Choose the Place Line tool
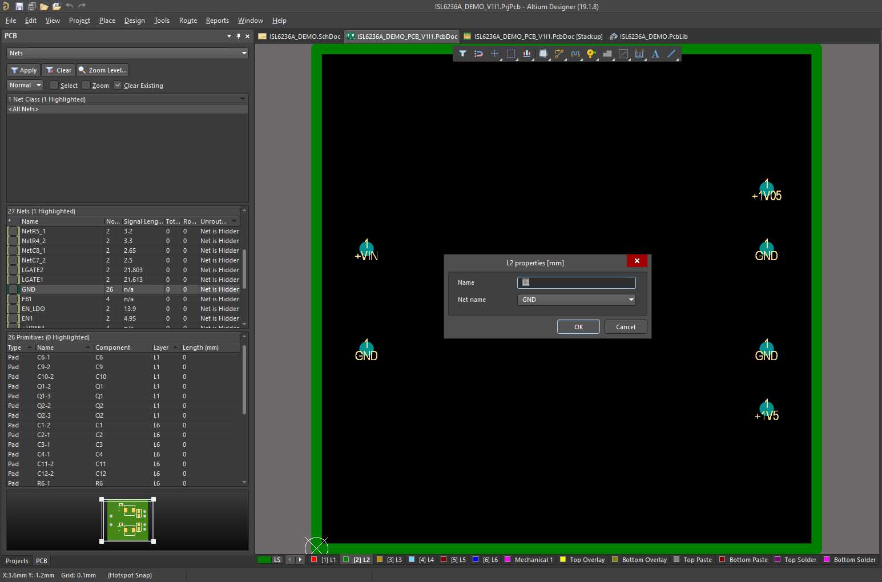882x582 pixels. point(671,54)
